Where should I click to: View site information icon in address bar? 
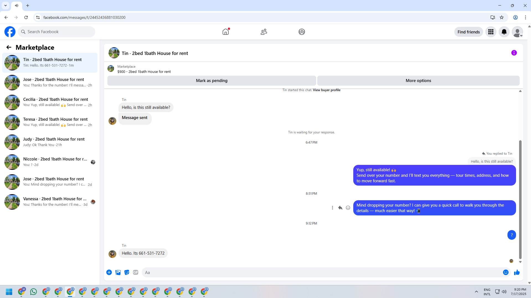(x=38, y=17)
